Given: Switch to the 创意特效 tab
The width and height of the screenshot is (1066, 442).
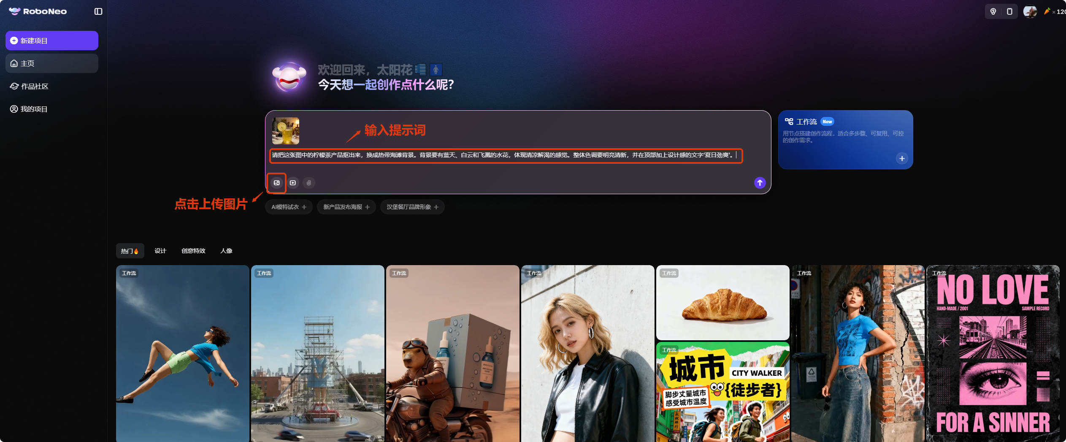Looking at the screenshot, I should [193, 251].
